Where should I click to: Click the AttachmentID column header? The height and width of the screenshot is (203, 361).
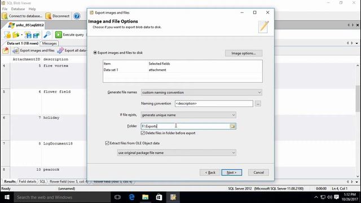coord(27,59)
